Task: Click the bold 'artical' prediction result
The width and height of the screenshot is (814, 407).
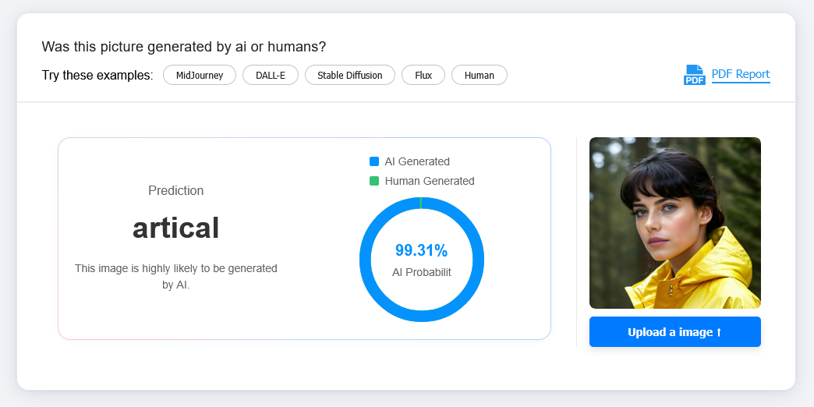Action: pos(175,228)
